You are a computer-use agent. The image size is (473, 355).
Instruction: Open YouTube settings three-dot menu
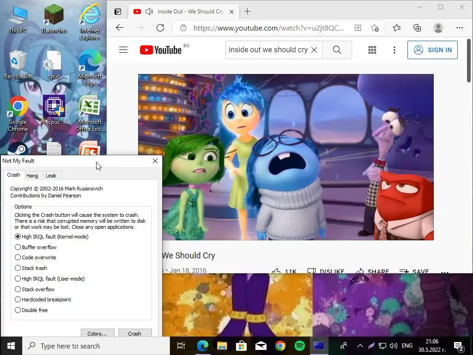(x=394, y=50)
